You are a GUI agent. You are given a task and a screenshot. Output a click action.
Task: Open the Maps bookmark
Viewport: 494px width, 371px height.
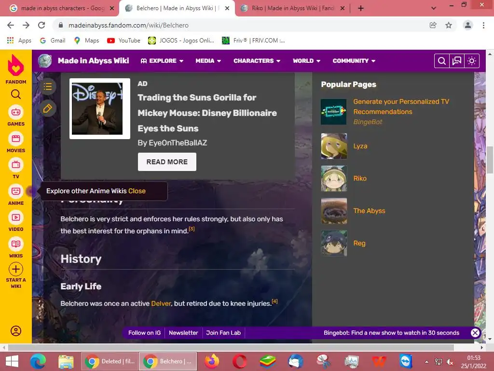(86, 41)
